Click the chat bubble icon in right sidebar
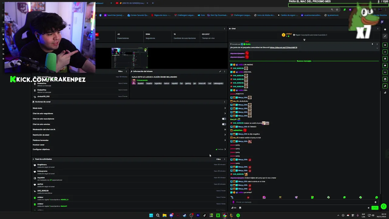This screenshot has height=219, width=389. pyautogui.click(x=385, y=65)
